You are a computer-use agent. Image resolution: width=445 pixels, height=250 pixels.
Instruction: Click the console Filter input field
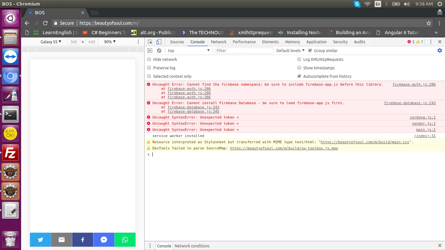(244, 50)
